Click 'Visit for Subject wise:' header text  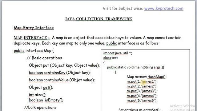[x=123, y=8]
